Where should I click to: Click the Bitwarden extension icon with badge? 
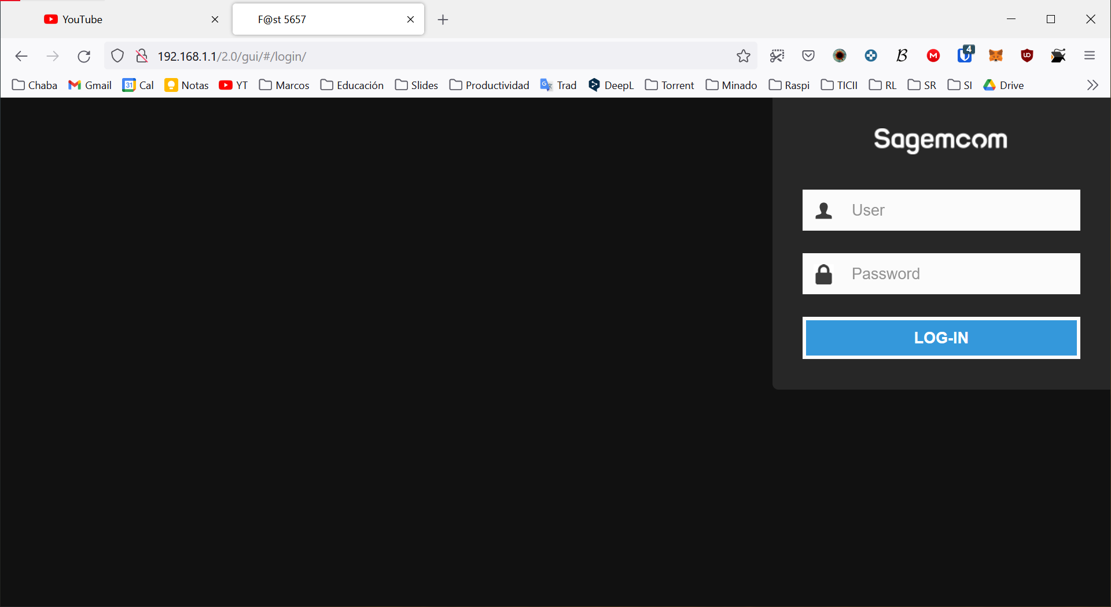point(965,55)
